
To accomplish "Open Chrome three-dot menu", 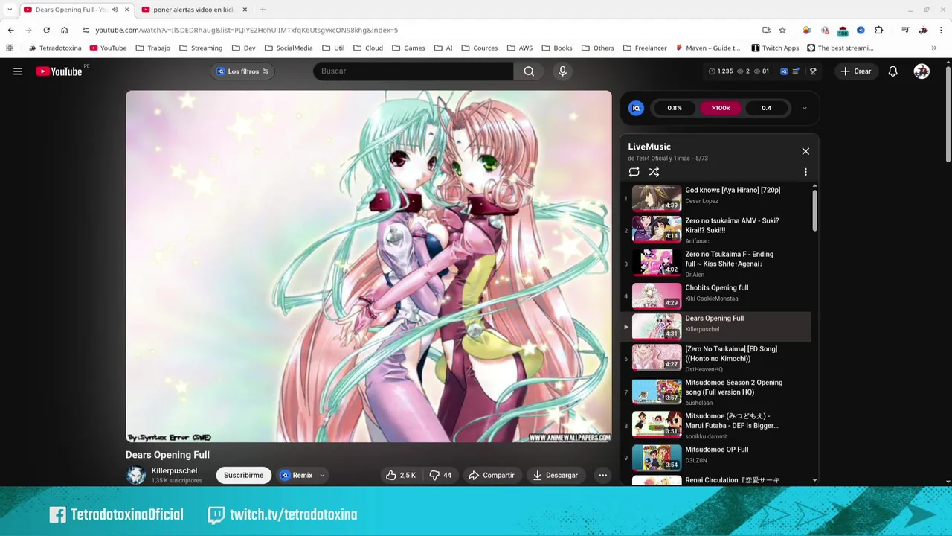I will pos(941,30).
